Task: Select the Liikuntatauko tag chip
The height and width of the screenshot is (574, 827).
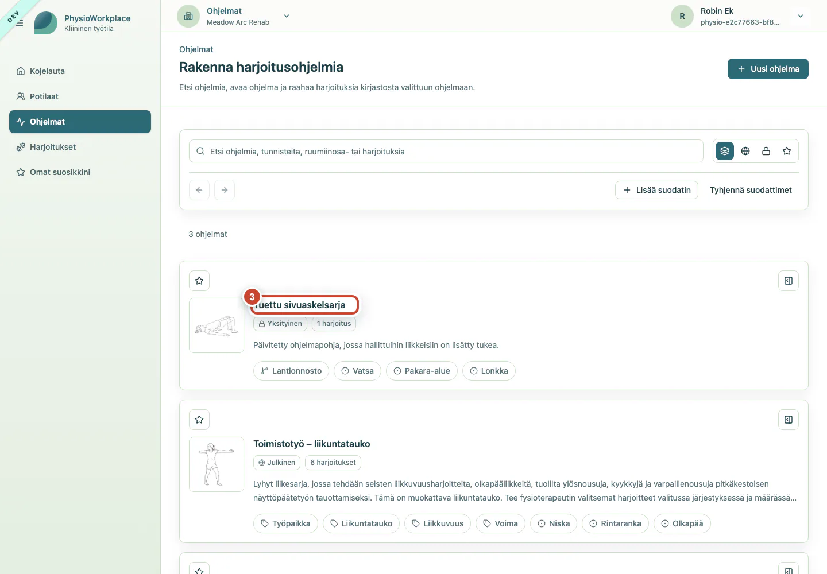Action: [361, 523]
